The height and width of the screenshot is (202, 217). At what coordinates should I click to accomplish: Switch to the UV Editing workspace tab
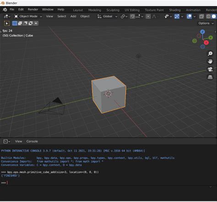[x=132, y=10]
